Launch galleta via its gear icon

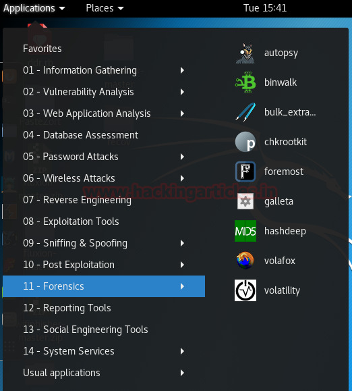point(245,201)
